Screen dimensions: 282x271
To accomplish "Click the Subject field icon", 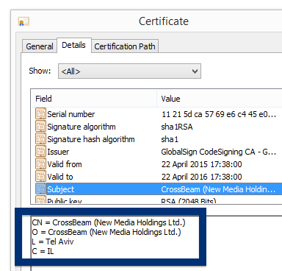I will (x=40, y=189).
